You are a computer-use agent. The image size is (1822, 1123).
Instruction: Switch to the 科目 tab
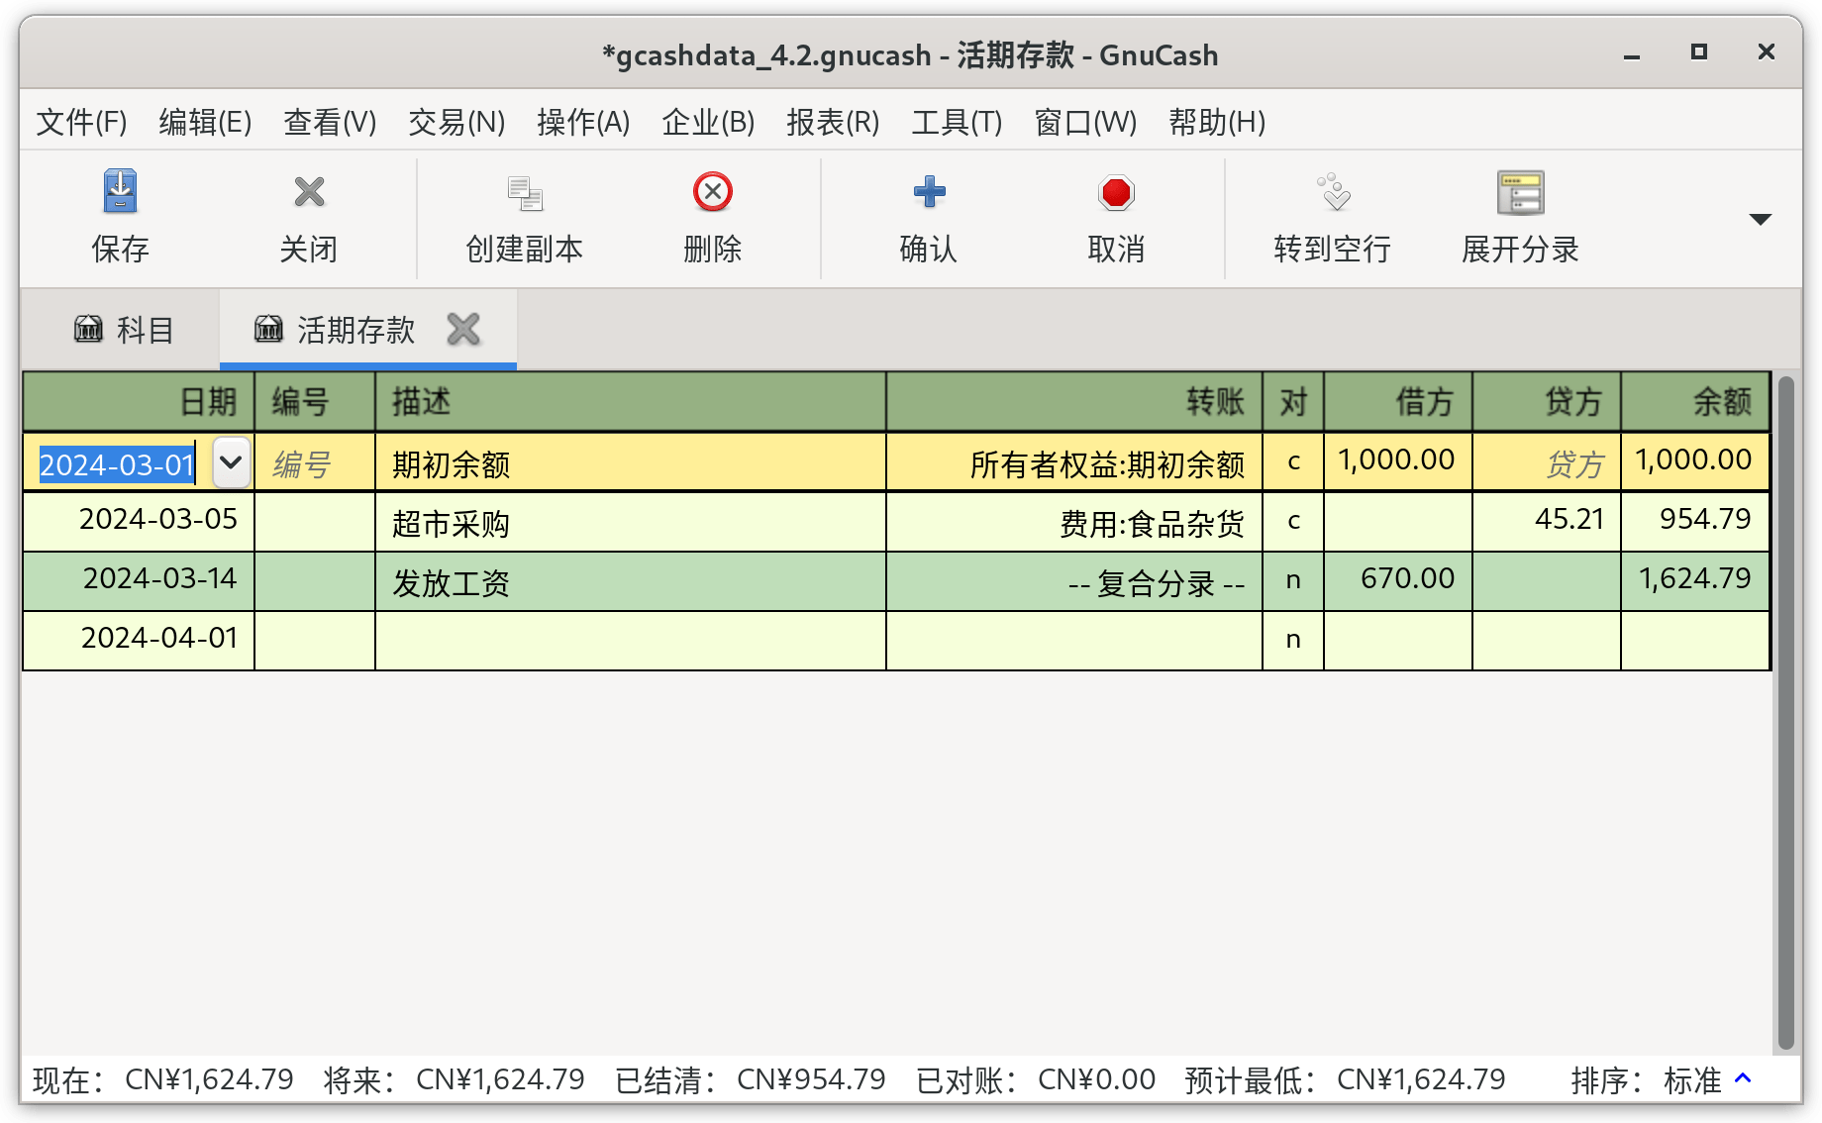click(x=123, y=330)
